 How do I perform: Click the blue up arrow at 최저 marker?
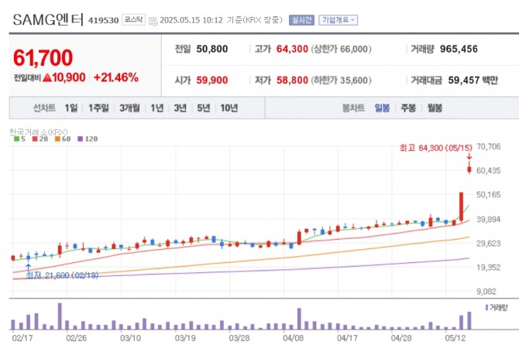tap(29, 267)
